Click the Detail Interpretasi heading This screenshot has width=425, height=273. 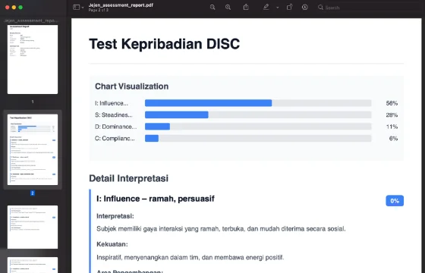(129, 178)
